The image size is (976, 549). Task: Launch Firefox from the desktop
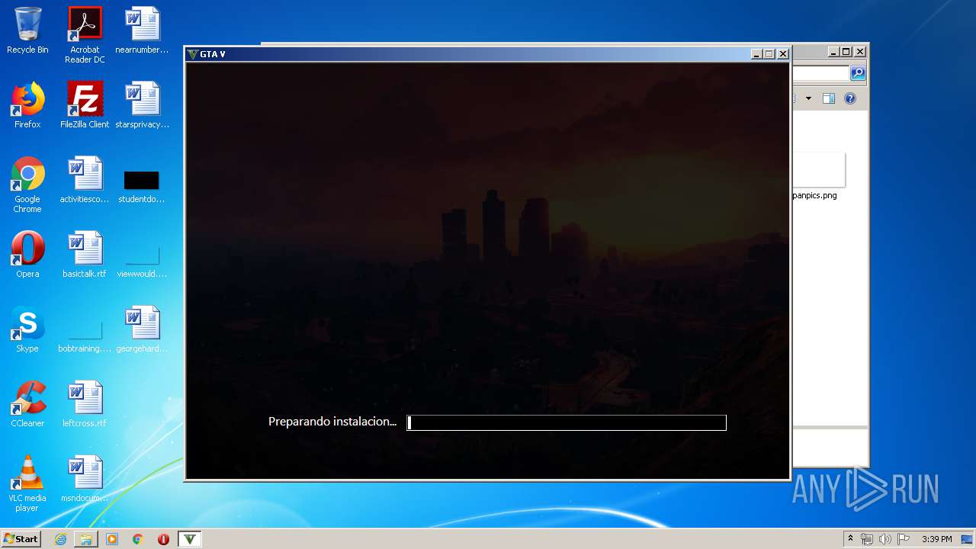[27, 105]
